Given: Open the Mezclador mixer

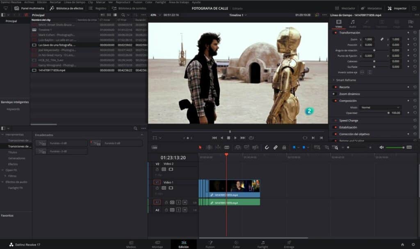Looking at the screenshot, I should tap(345, 8).
